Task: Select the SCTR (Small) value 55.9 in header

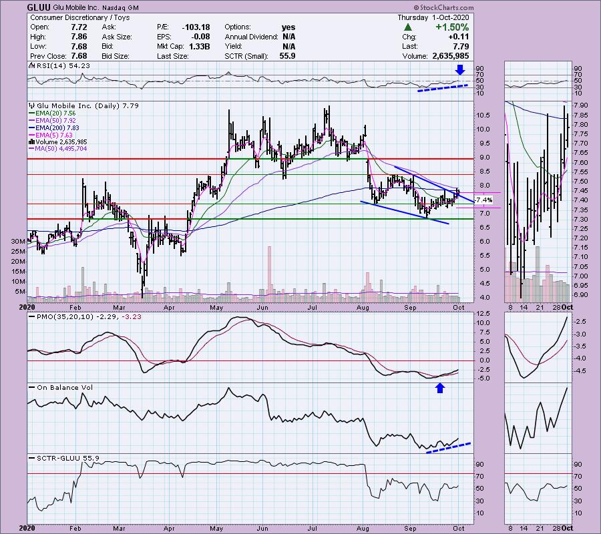Action: tap(287, 56)
